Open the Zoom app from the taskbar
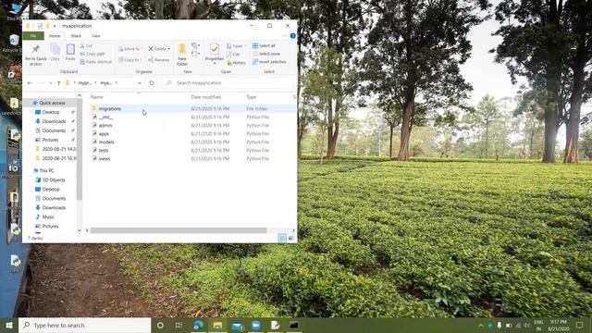This screenshot has height=333, width=592. click(256, 325)
